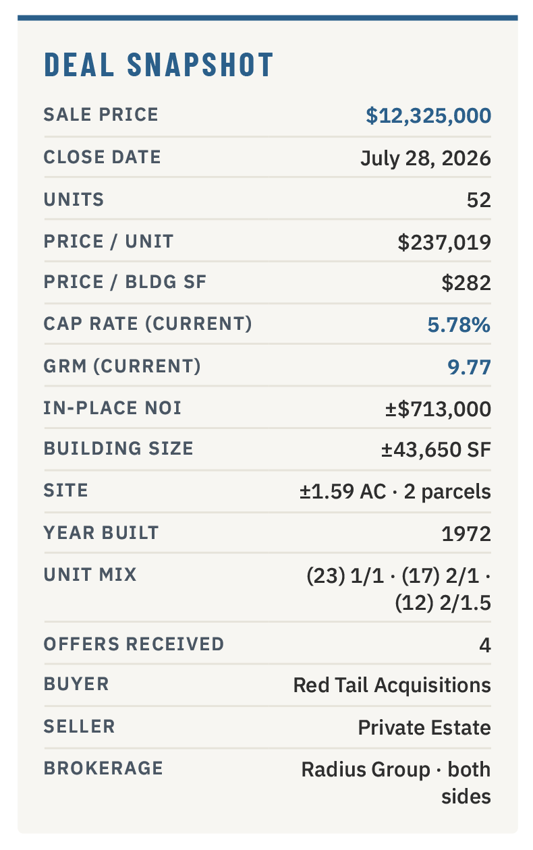Select the UNITS value 52
The width and height of the screenshot is (533, 850).
(x=479, y=200)
